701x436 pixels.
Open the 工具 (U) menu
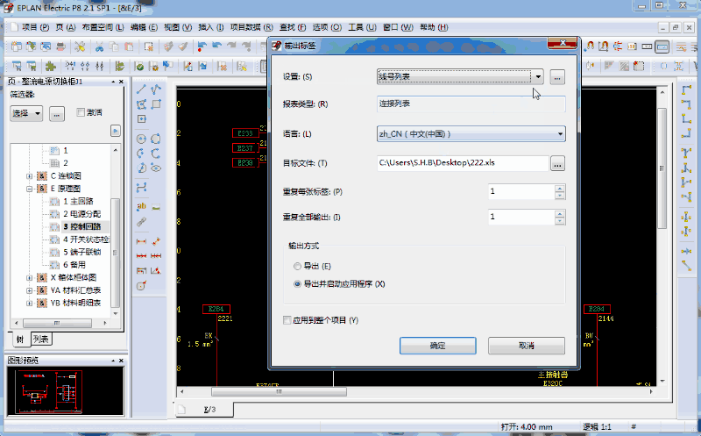click(x=361, y=27)
